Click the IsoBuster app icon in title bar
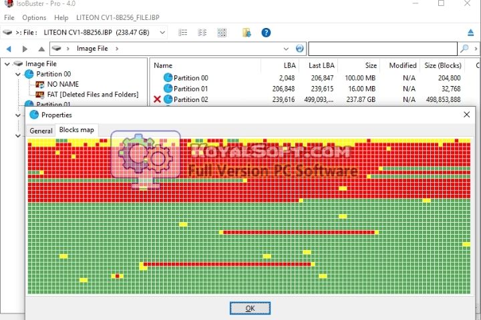The width and height of the screenshot is (481, 320). [x=9, y=3]
